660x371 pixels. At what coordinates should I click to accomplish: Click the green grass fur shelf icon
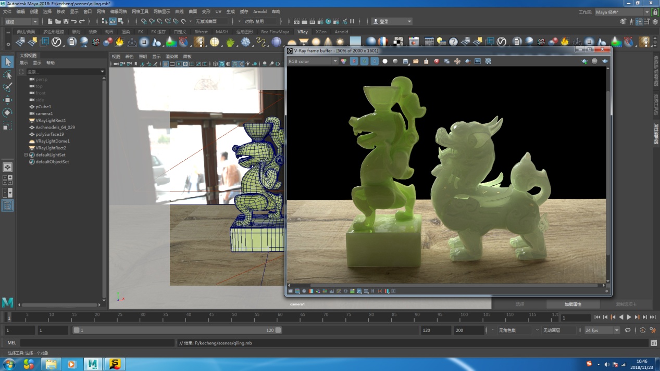point(230,42)
